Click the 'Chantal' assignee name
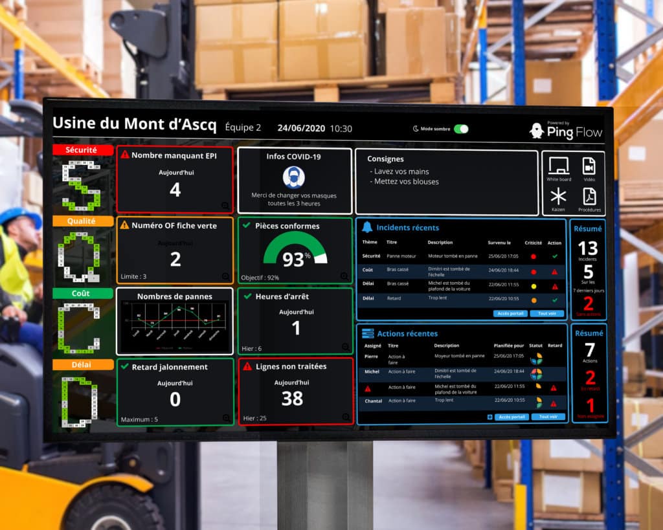Screen dimensions: 663x530 (374, 401)
